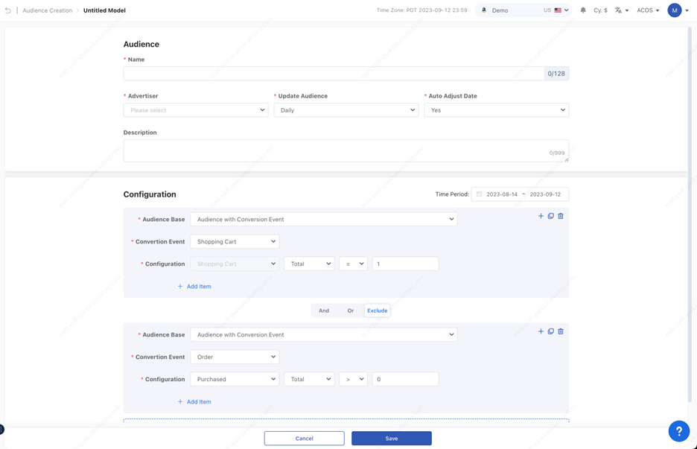This screenshot has height=449, width=697.
Task: Delete the Order condition block
Action: click(x=560, y=331)
